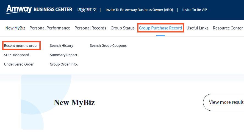The width and height of the screenshot is (244, 139).
Task: Open Personal Performance menu
Action: 50,28
